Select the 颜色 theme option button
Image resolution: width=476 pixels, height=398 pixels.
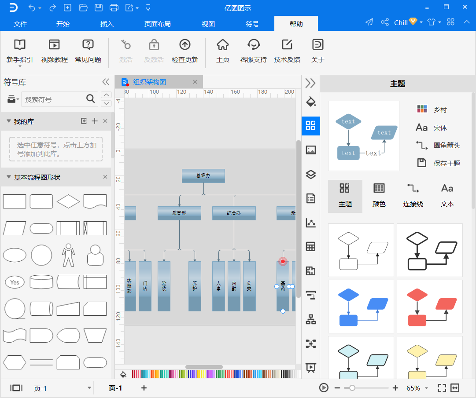(x=379, y=196)
